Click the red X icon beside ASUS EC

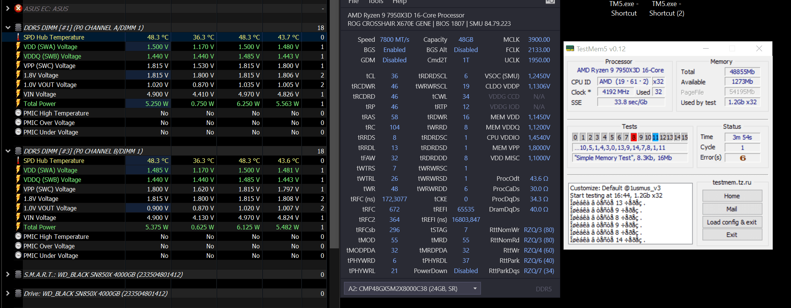[x=18, y=8]
